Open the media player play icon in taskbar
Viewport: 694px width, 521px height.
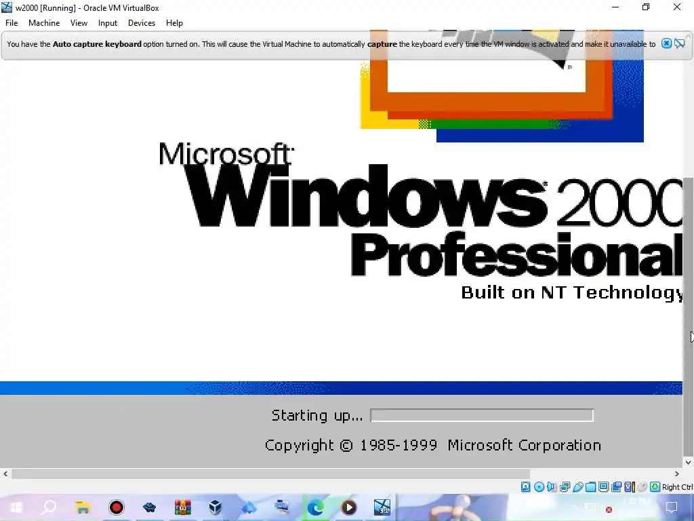point(349,507)
